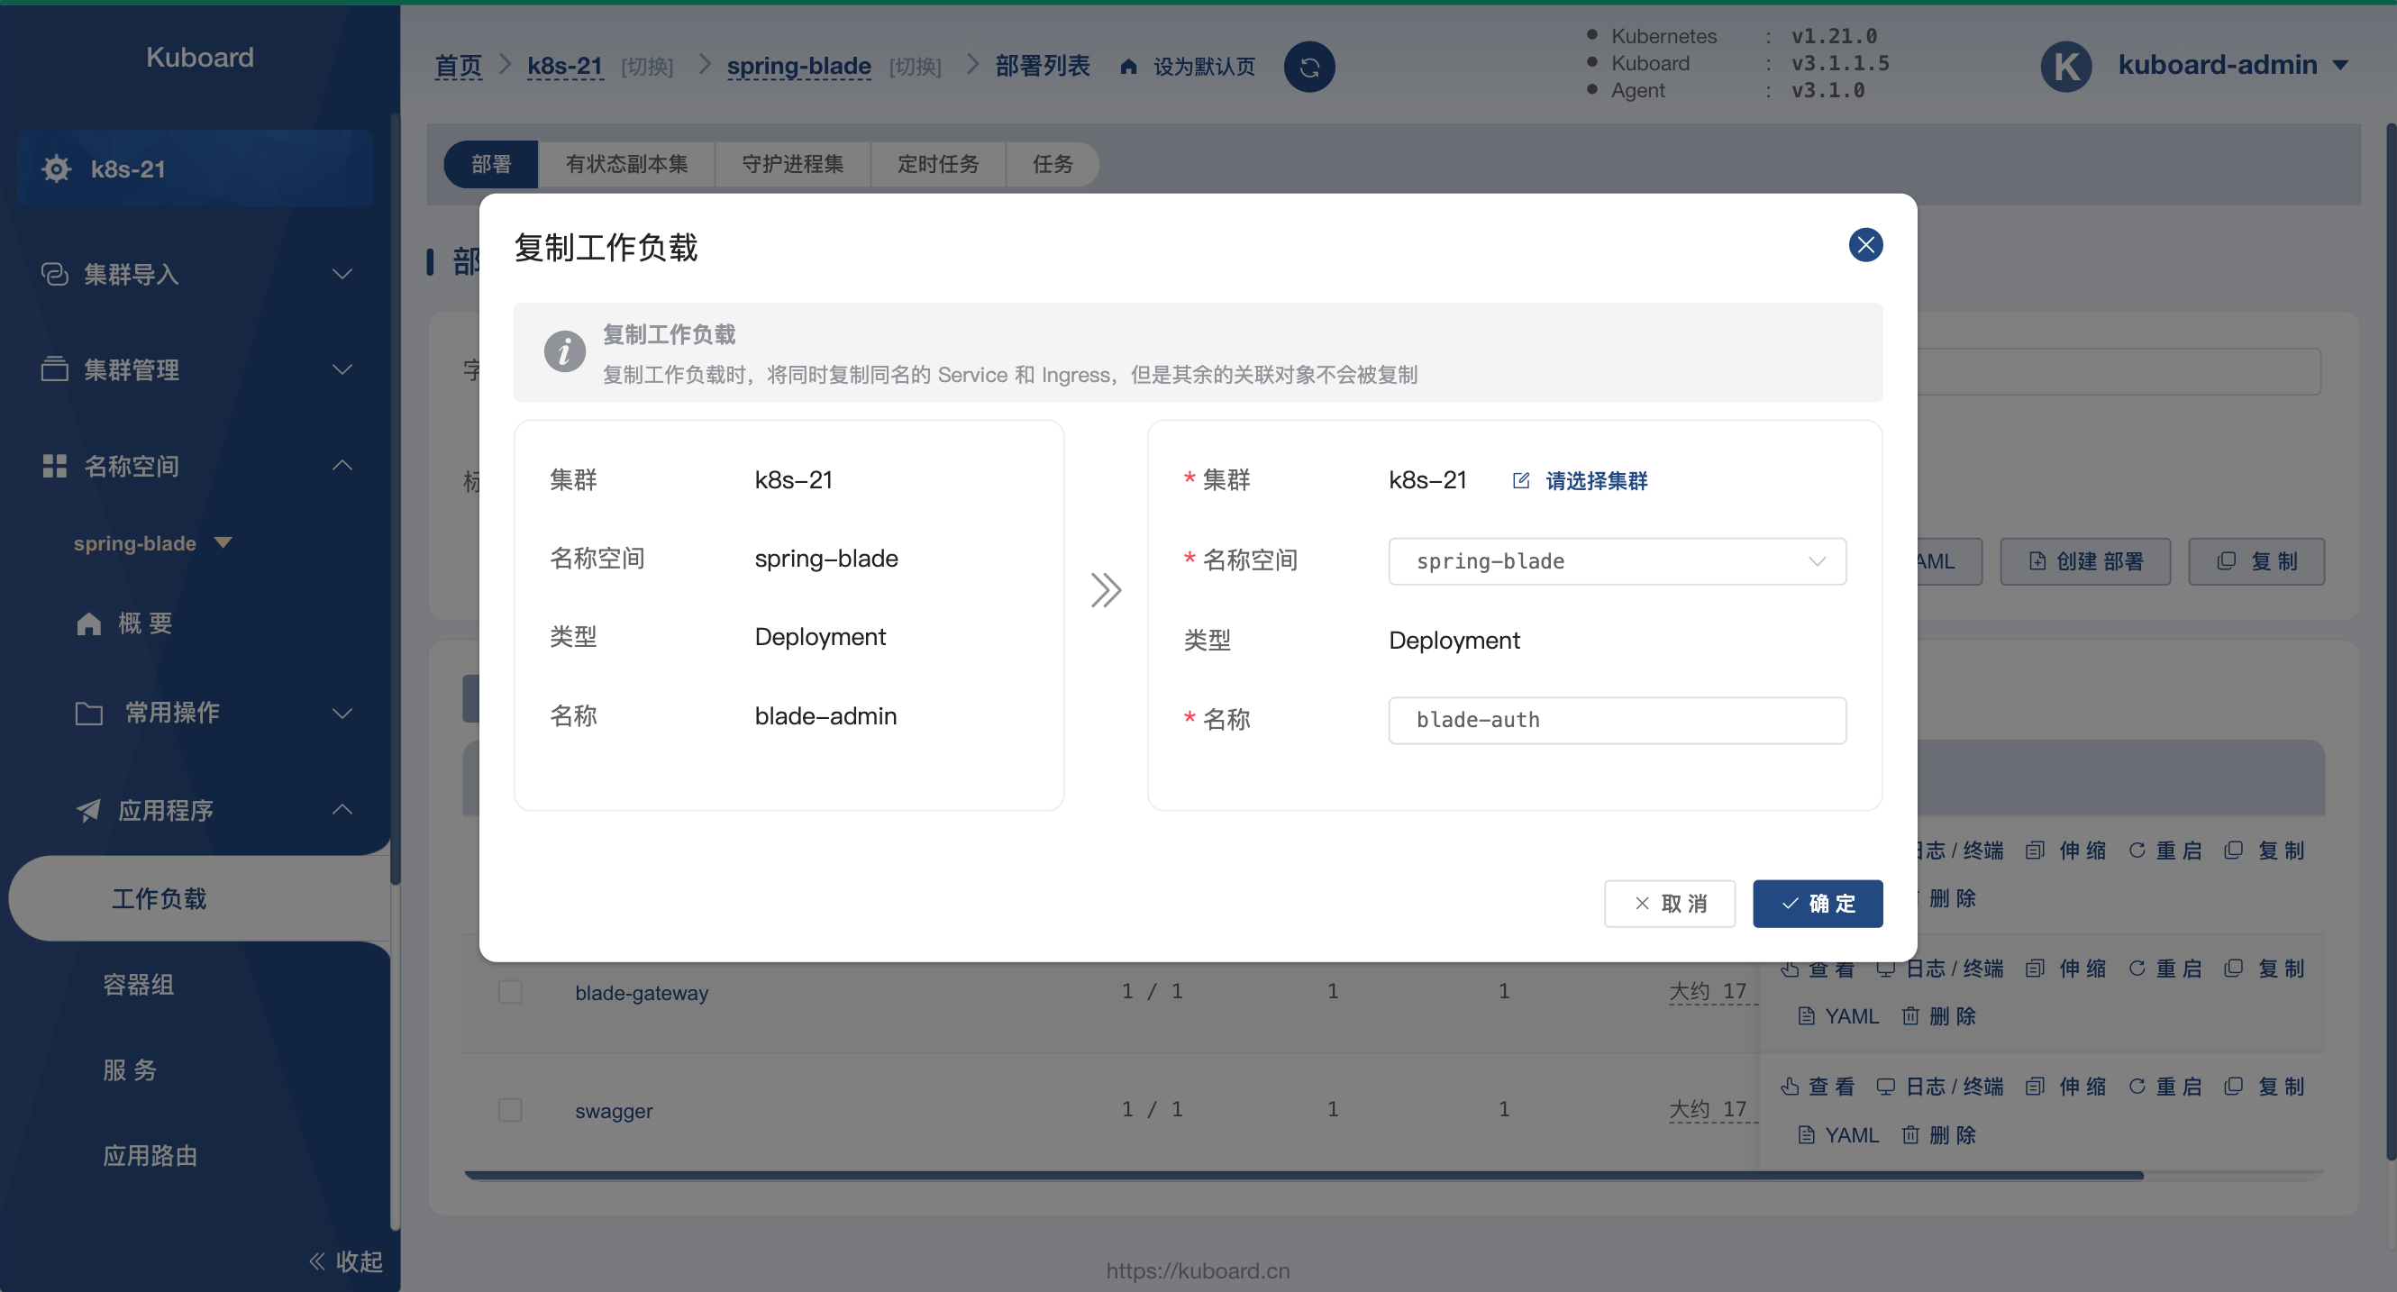Click the https://kuboard.cn footer link
2397x1292 pixels.
[x=1198, y=1270]
